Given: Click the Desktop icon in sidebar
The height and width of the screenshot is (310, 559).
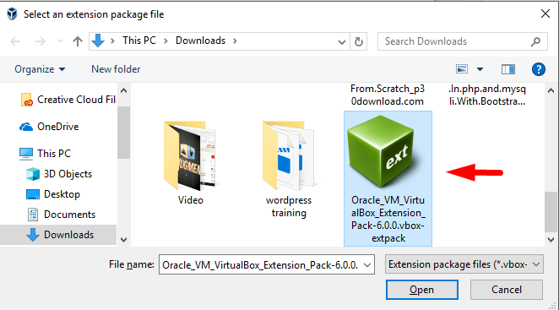Looking at the screenshot, I should [x=33, y=194].
